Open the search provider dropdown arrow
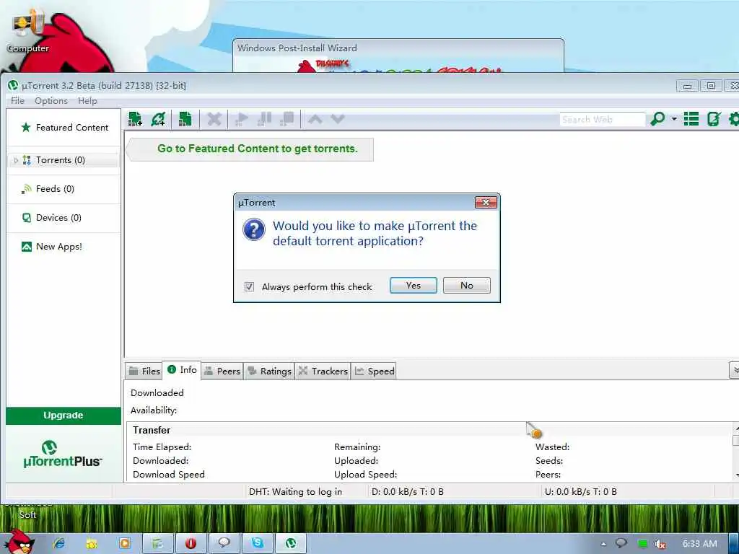The image size is (739, 554). [x=674, y=119]
